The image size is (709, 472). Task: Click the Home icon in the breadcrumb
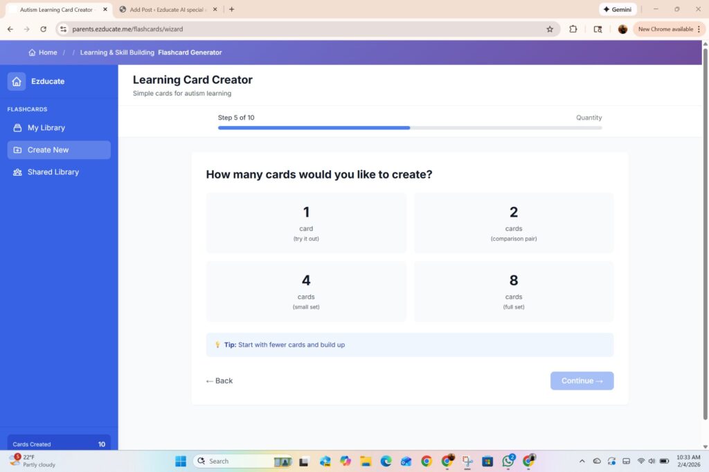(31, 52)
